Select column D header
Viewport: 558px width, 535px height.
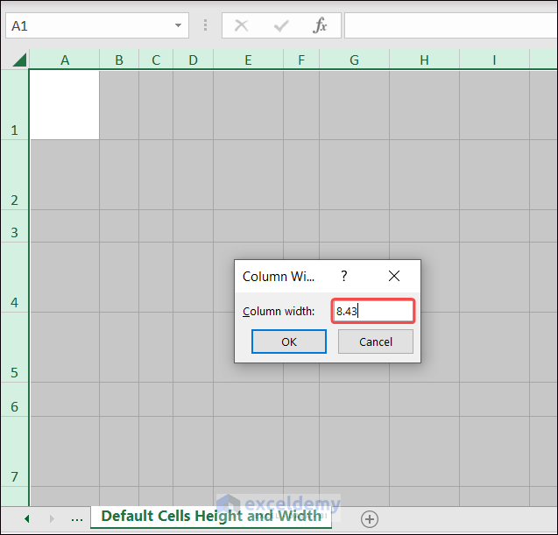[x=194, y=60]
